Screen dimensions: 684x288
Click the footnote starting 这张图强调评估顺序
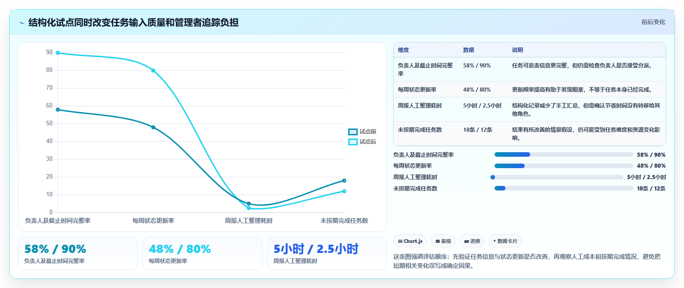tap(526, 262)
